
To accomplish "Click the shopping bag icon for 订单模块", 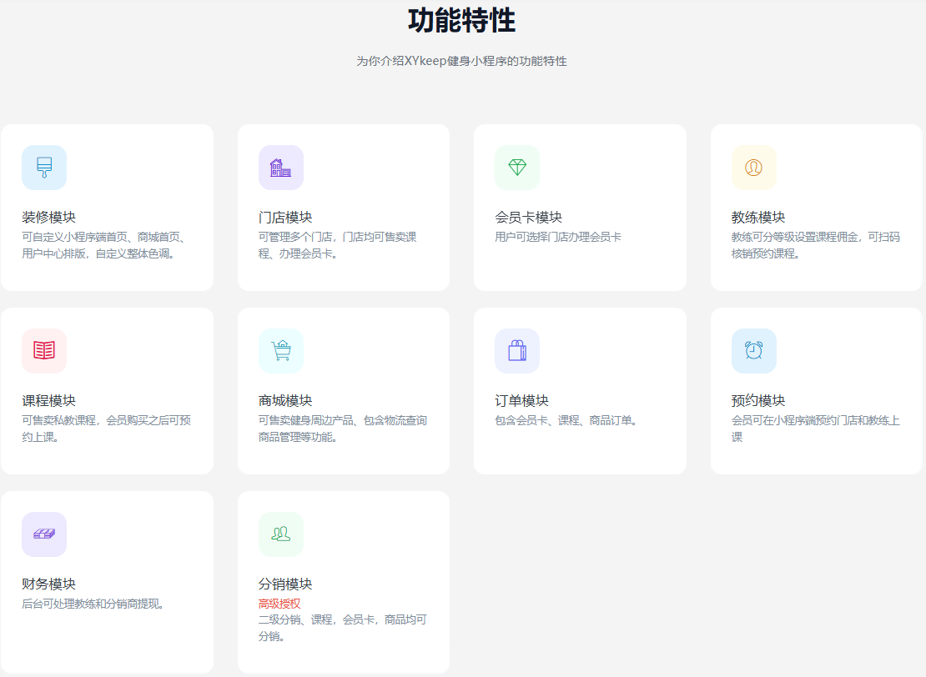I will coord(517,351).
